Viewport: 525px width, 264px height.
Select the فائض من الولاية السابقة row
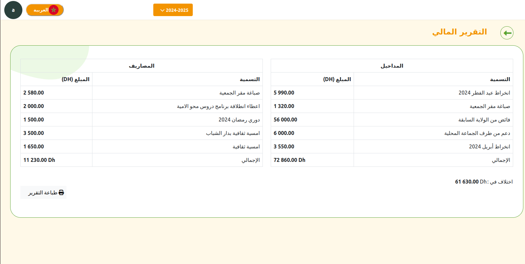[x=392, y=120]
